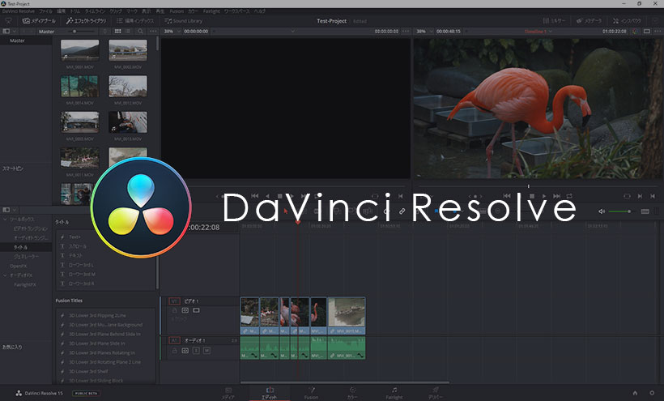Collapse the オーディオFX (Audio FX) tree
Image resolution: width=664 pixels, height=401 pixels.
5,275
